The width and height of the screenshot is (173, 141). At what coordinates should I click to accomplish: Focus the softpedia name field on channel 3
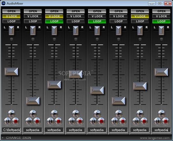pos(54,130)
